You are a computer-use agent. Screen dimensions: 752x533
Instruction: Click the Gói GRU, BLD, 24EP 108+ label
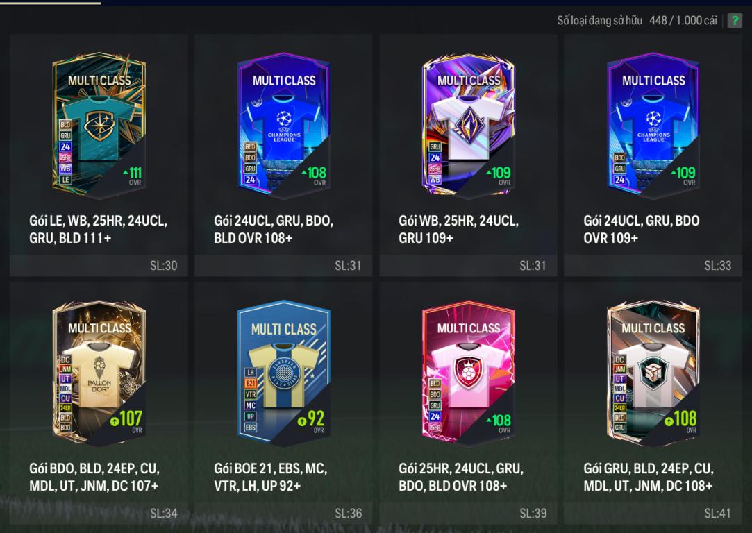click(x=649, y=477)
